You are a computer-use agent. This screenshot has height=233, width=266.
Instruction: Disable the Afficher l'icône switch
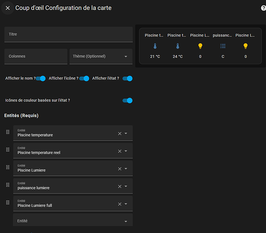tap(84, 78)
